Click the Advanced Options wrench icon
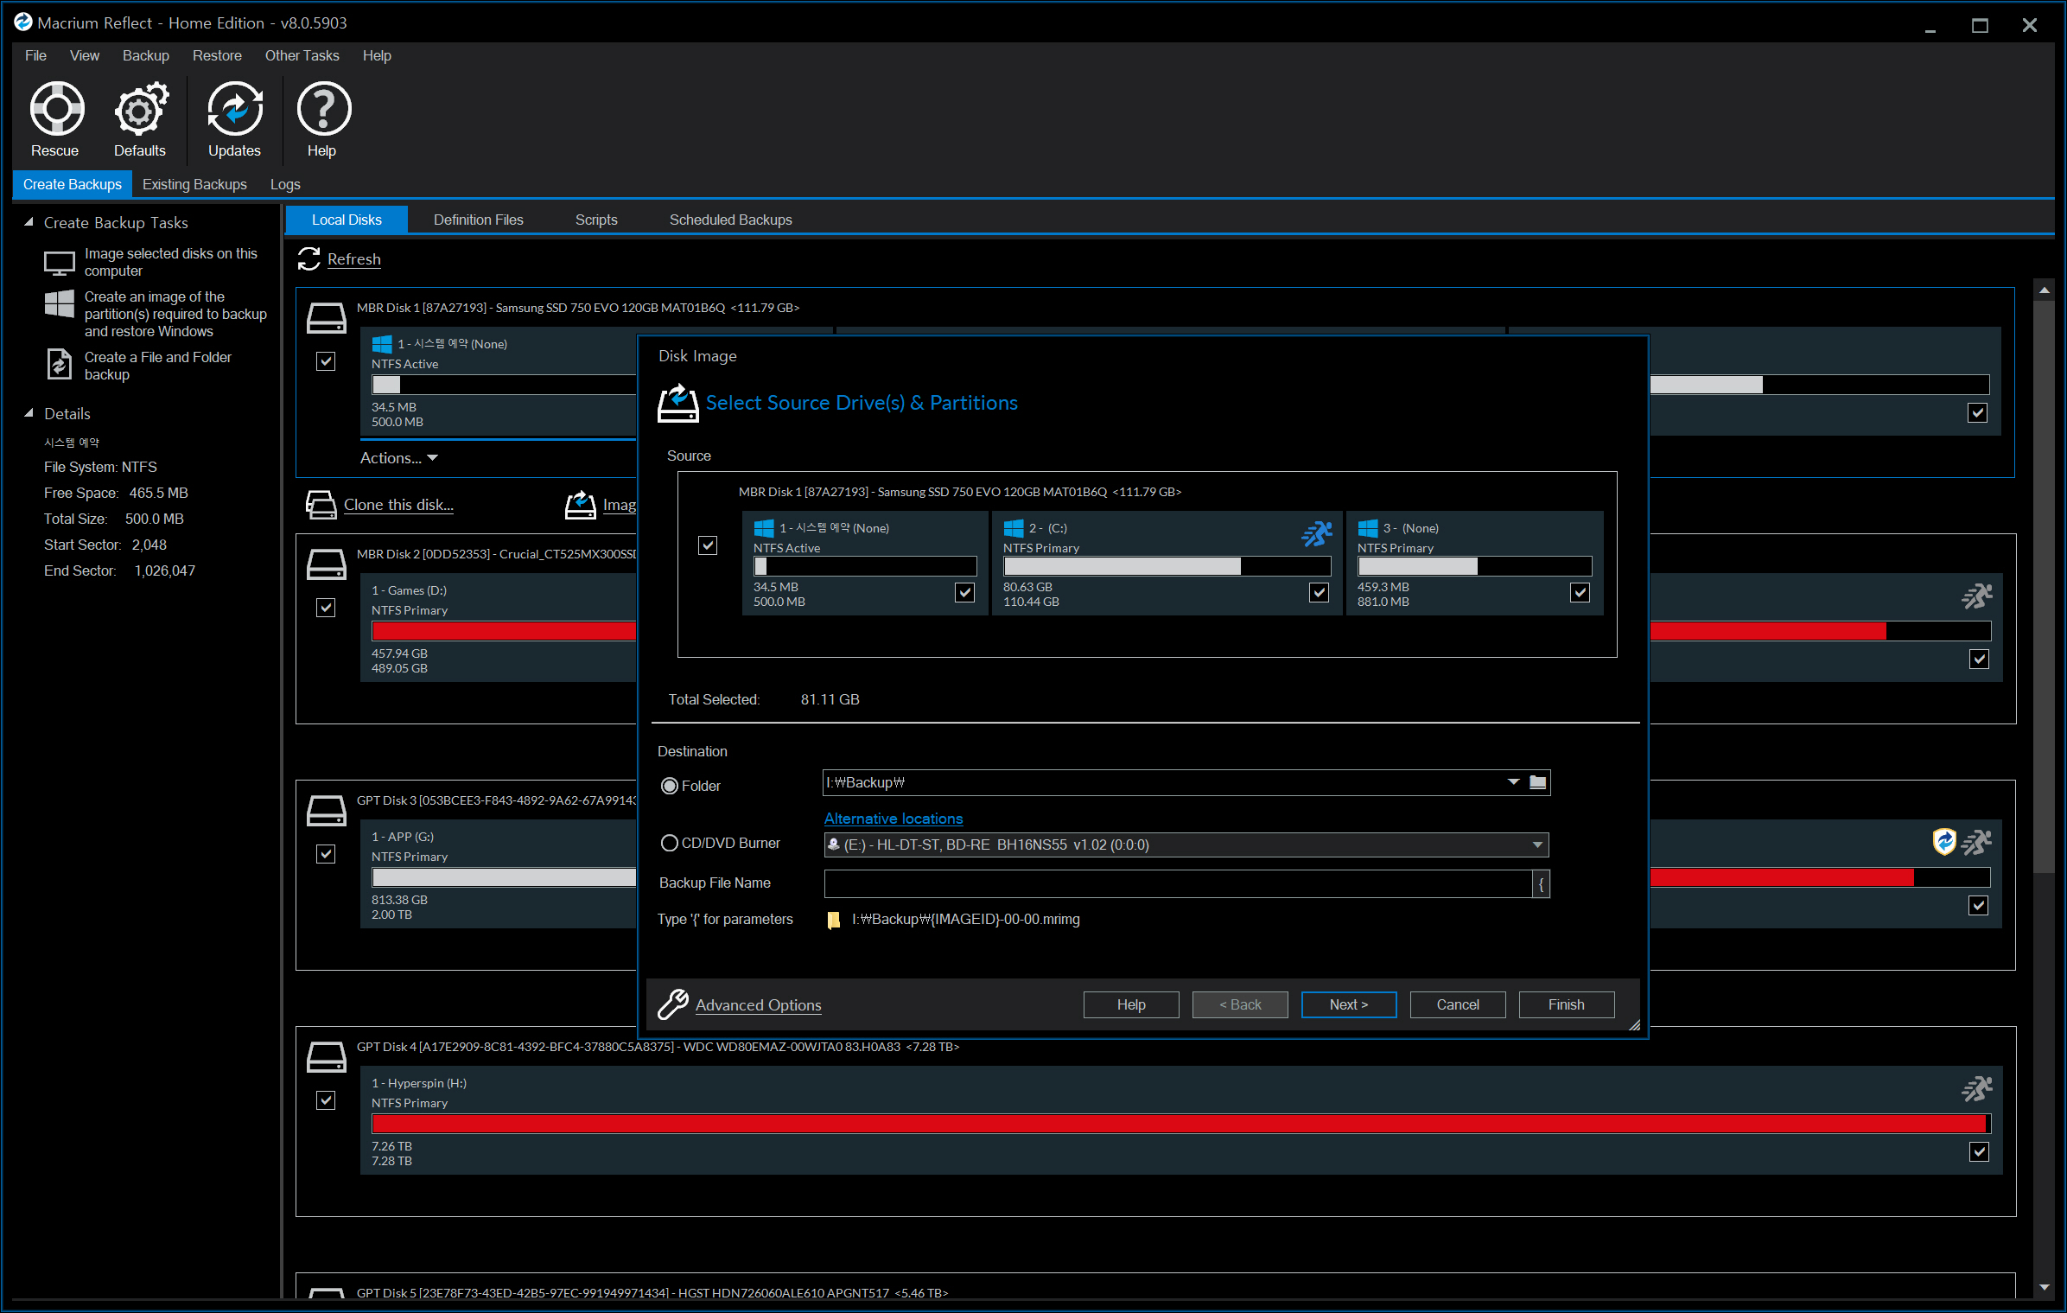Viewport: 2067px width, 1313px height. [x=673, y=1004]
